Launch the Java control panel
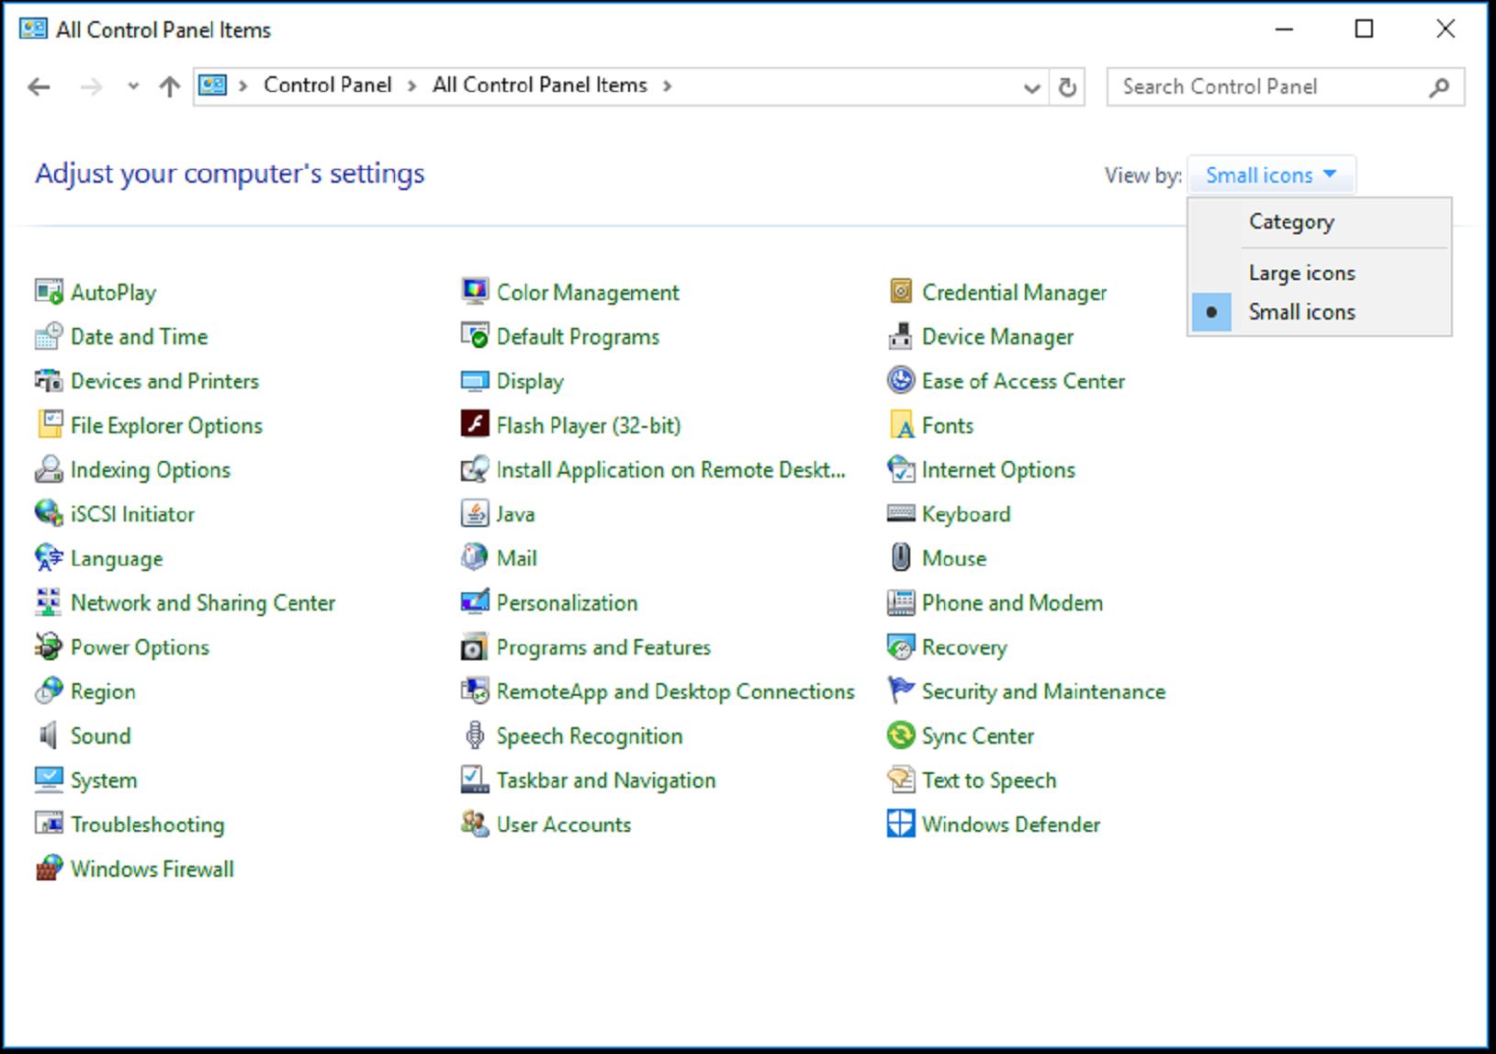 [x=515, y=513]
